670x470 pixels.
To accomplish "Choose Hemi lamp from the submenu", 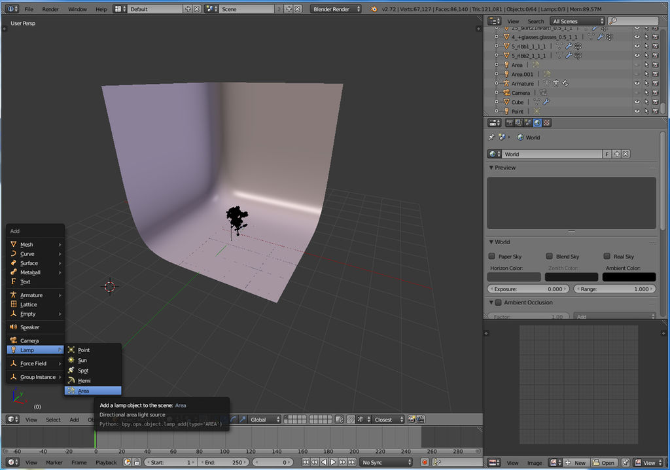I will 93,380.
